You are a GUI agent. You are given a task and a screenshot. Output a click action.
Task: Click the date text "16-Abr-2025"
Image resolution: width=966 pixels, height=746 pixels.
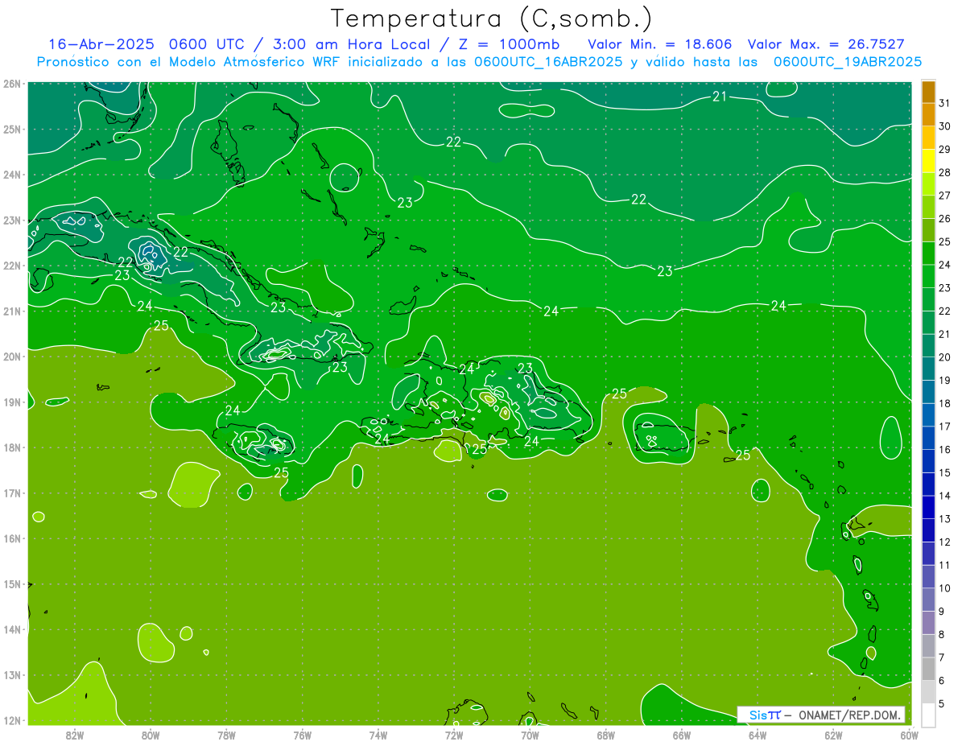pos(102,44)
